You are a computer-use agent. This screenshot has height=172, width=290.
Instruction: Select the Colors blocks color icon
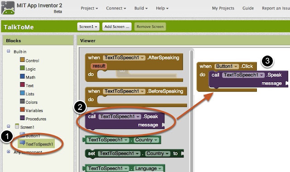click(x=22, y=101)
